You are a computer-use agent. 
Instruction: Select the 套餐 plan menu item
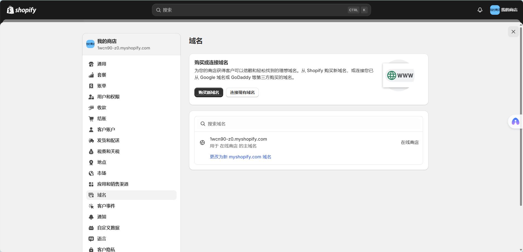[102, 75]
